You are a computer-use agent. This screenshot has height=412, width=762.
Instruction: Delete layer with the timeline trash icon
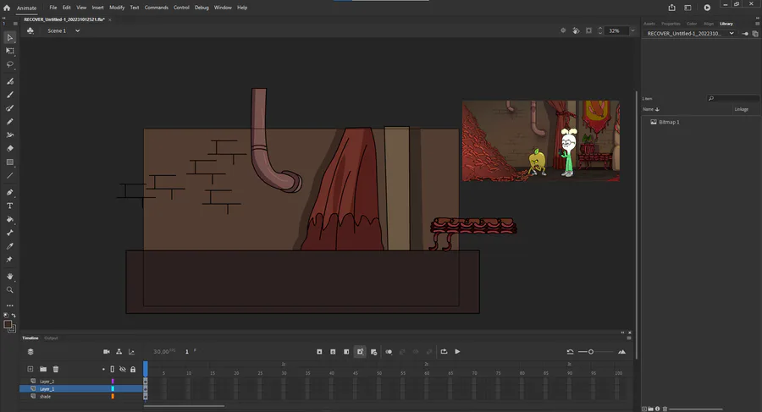point(56,369)
